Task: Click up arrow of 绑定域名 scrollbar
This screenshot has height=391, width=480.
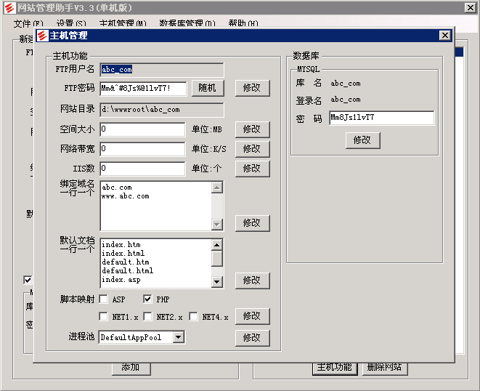Action: click(x=216, y=188)
